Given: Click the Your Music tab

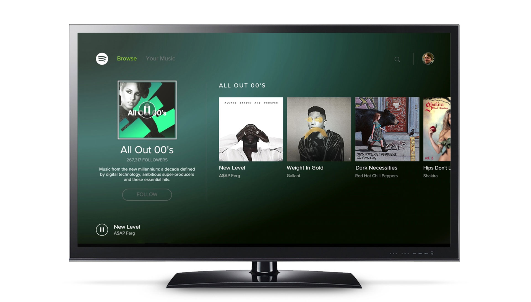Looking at the screenshot, I should pos(160,58).
